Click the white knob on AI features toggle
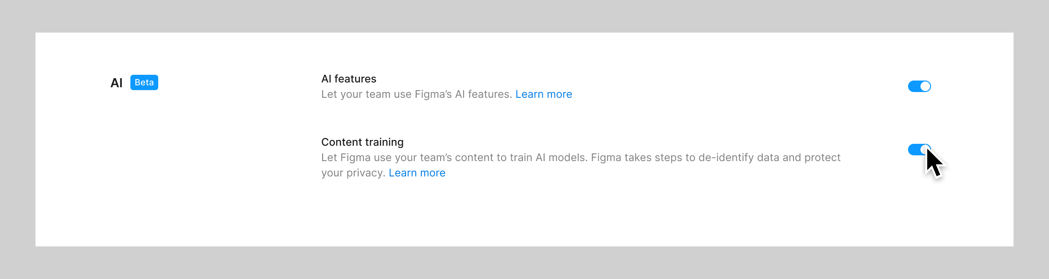Image resolution: width=1049 pixels, height=279 pixels. 925,86
